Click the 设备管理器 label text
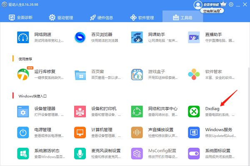The height and width of the screenshot is (166, 250). click(45, 109)
